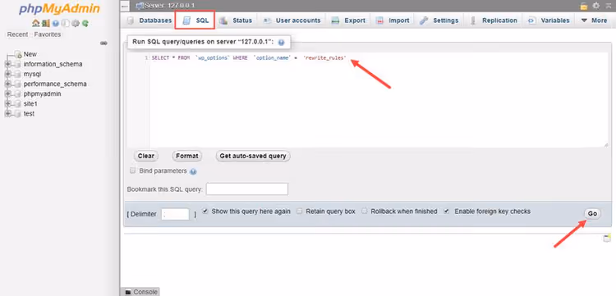Click Get auto-saved query button
Screen dimensions: 616x296
click(x=253, y=156)
